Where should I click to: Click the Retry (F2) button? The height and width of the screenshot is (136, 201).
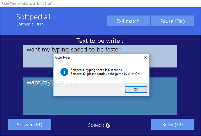[x=173, y=124]
